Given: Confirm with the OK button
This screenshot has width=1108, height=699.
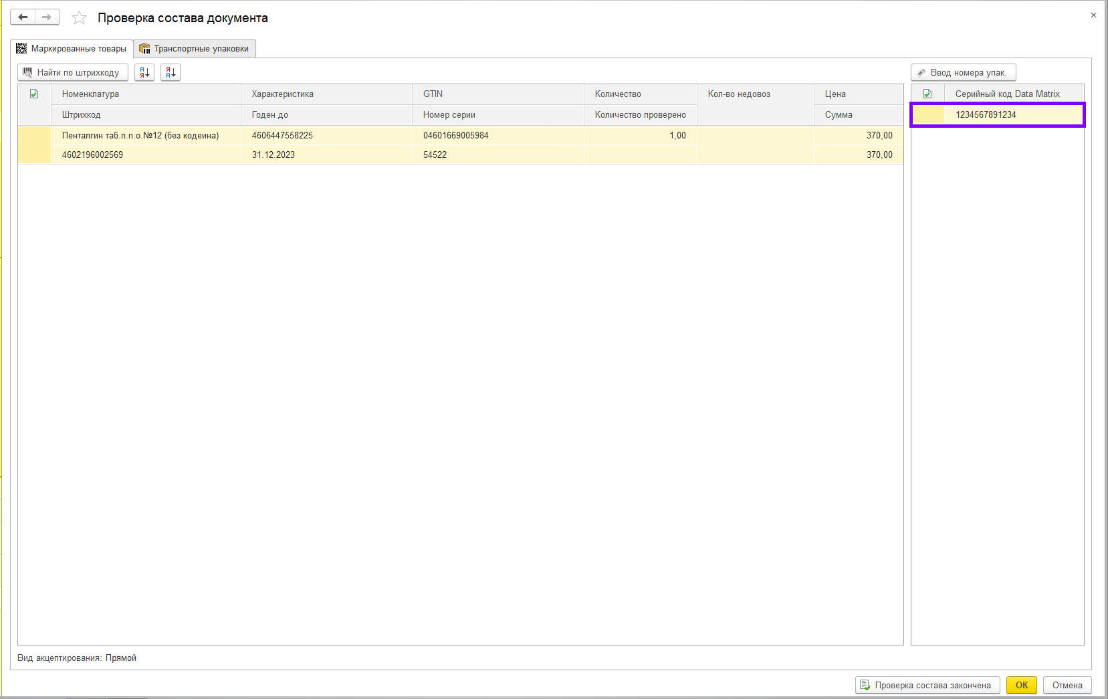Looking at the screenshot, I should pos(1021,685).
